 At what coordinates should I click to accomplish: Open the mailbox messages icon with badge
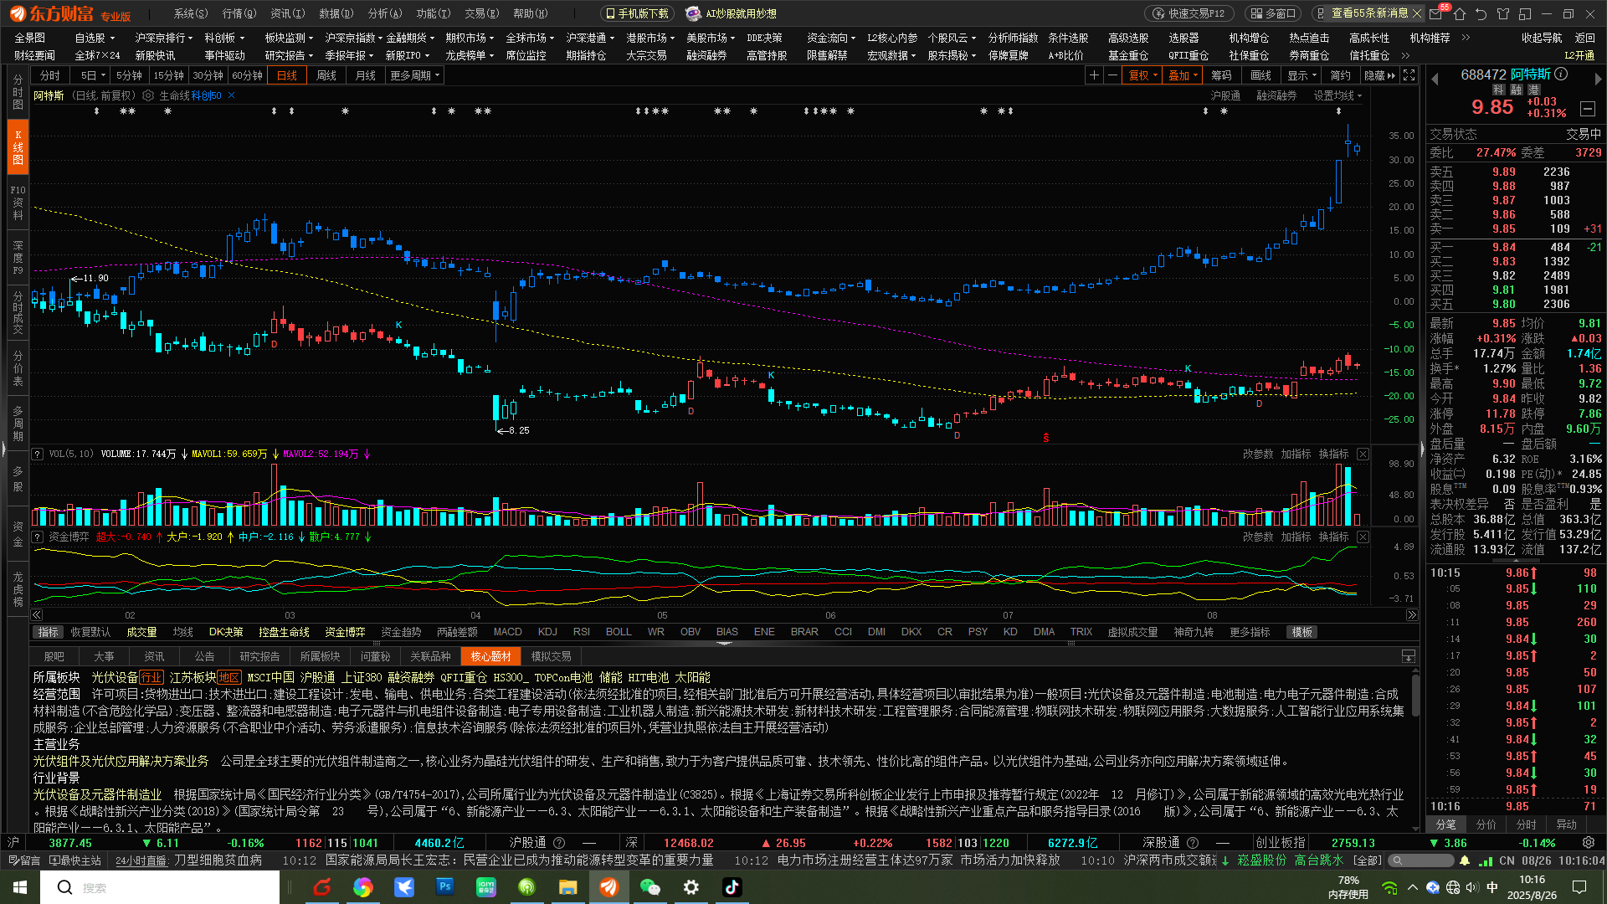point(1436,13)
